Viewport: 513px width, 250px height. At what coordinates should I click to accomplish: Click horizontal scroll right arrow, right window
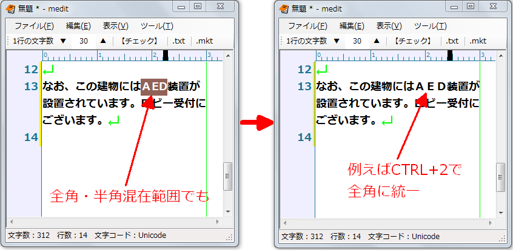[491, 223]
